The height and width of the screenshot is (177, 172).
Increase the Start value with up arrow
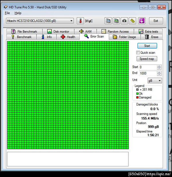[159, 66]
